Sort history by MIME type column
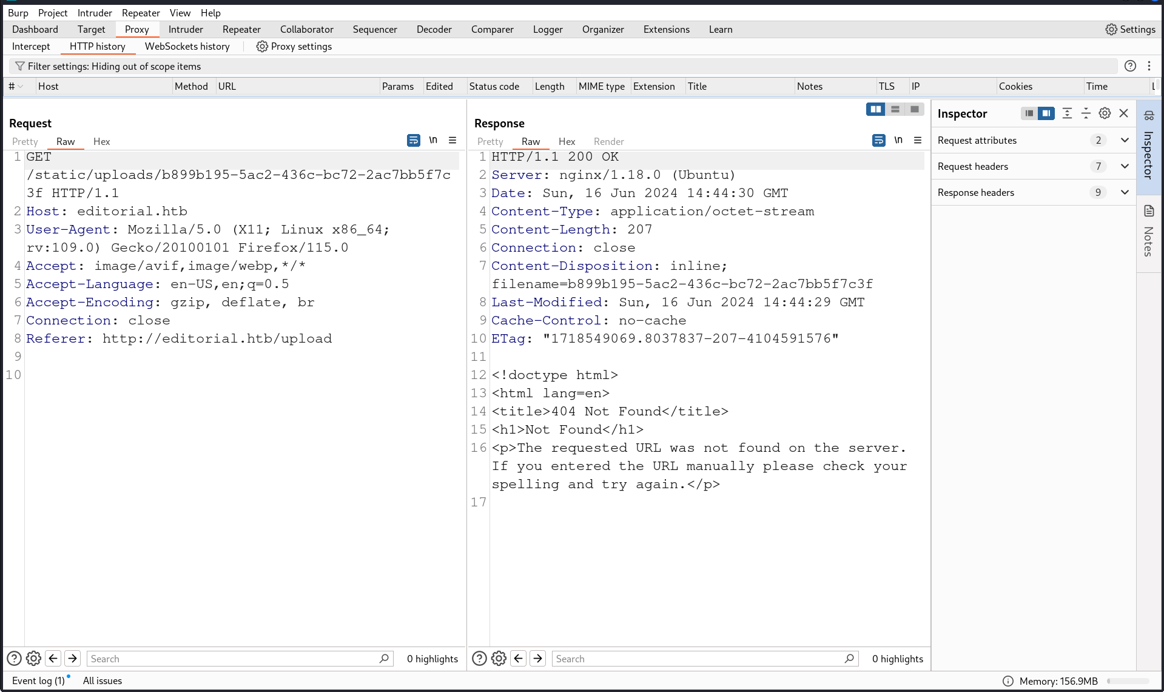 (x=601, y=86)
